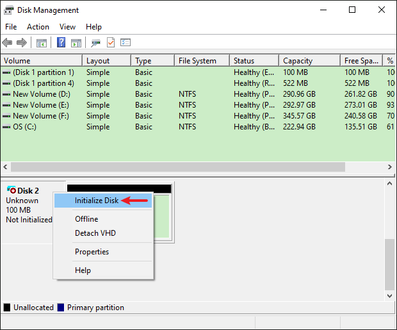Click the Disk Management title bar icon
Viewport: 397px width, 330px height.
(x=9, y=10)
